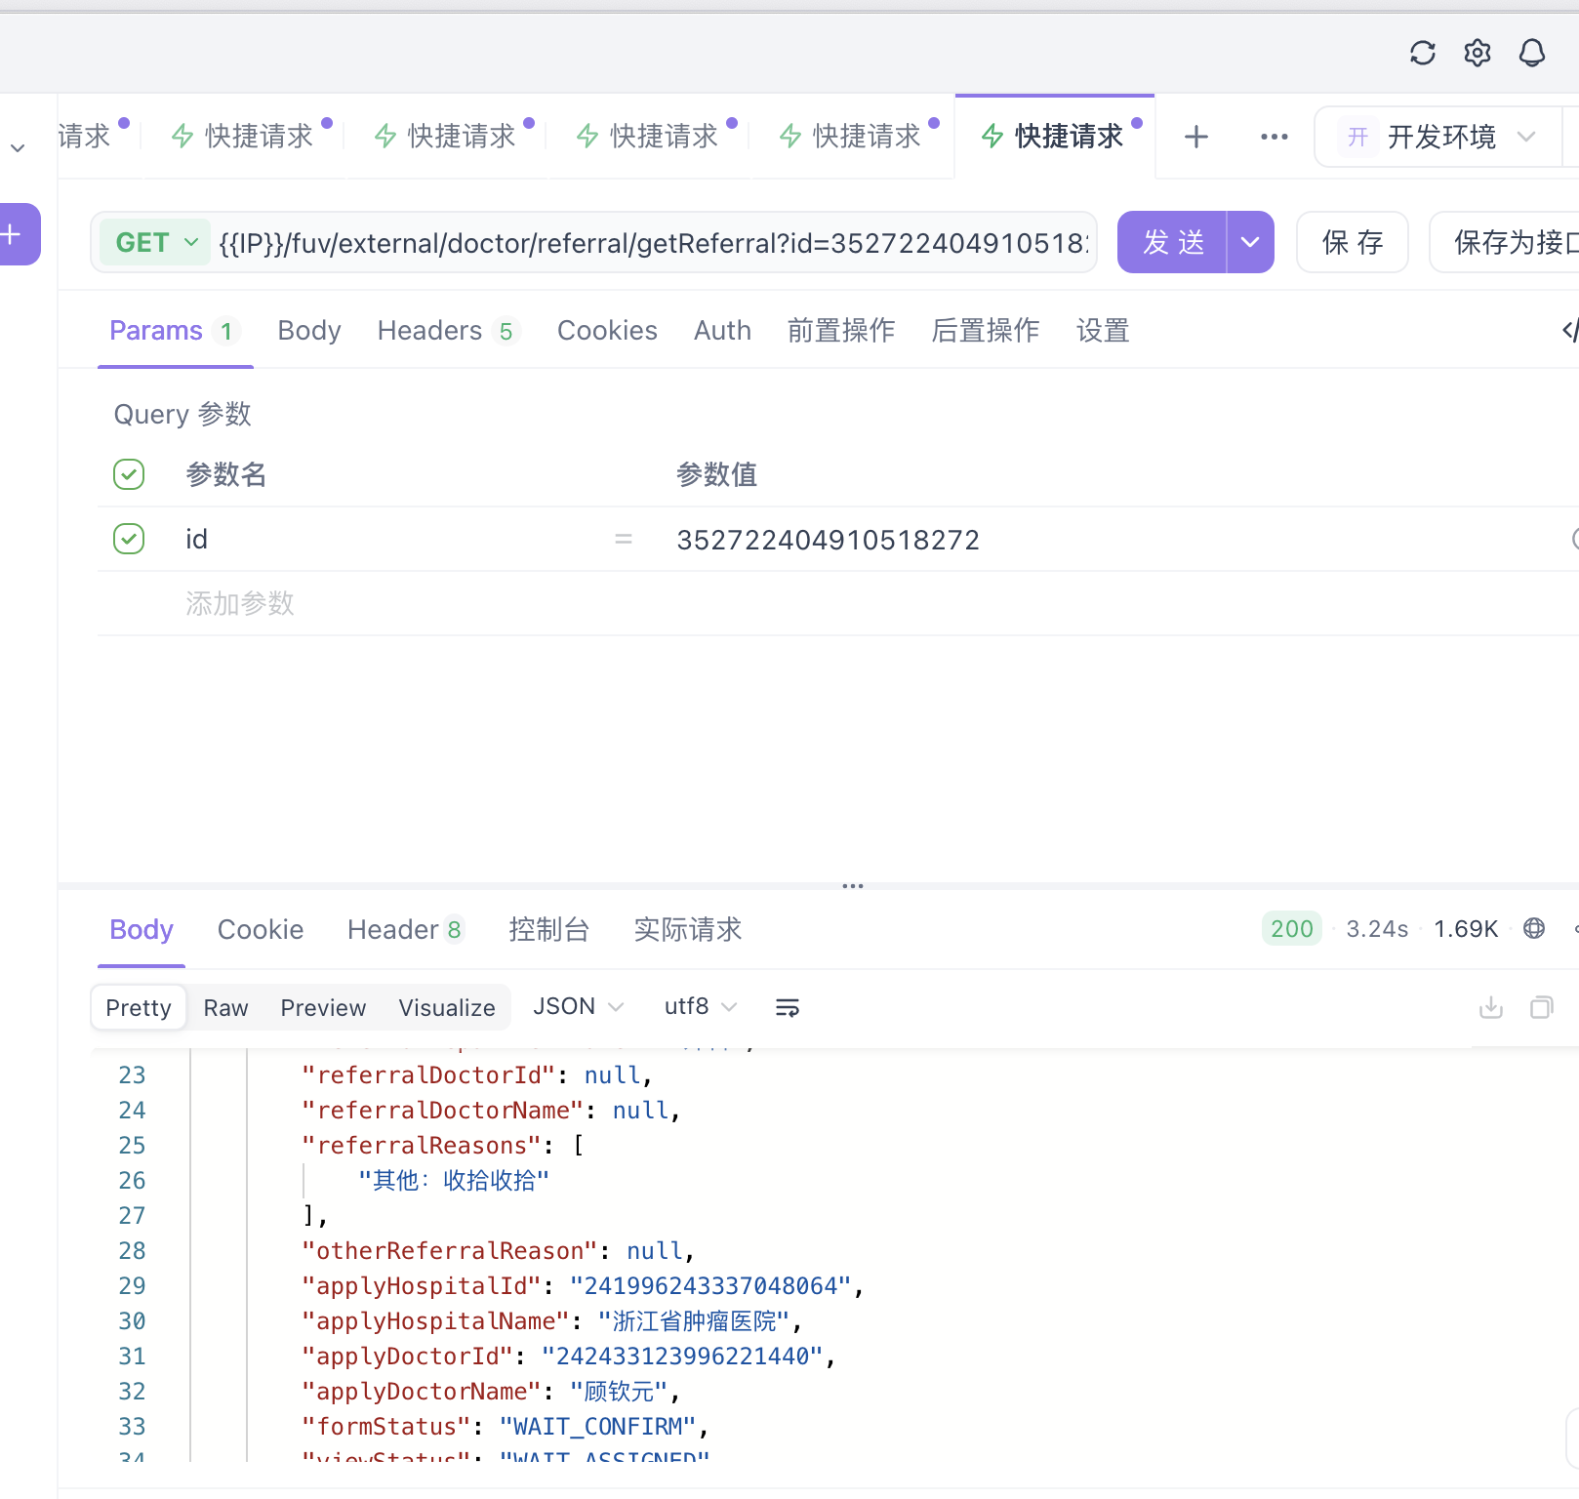Open the utf8 encoding dropdown
The width and height of the screenshot is (1579, 1499).
point(700,1006)
